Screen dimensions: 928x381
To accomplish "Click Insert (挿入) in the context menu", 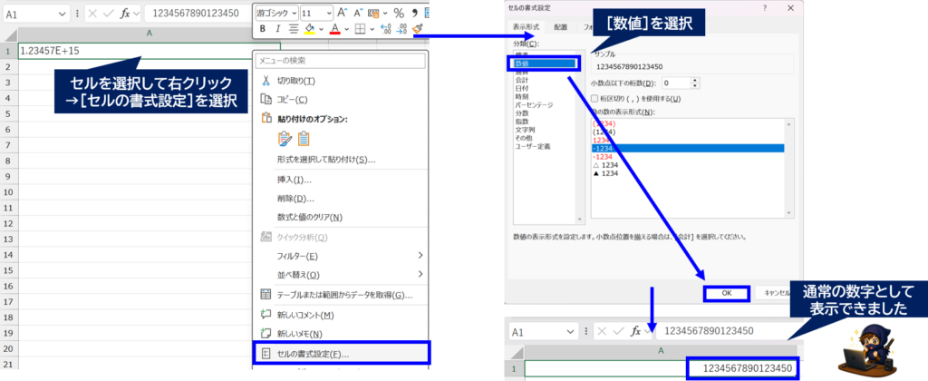I will coord(342,180).
